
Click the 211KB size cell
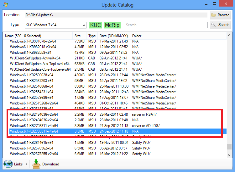coord(80,58)
